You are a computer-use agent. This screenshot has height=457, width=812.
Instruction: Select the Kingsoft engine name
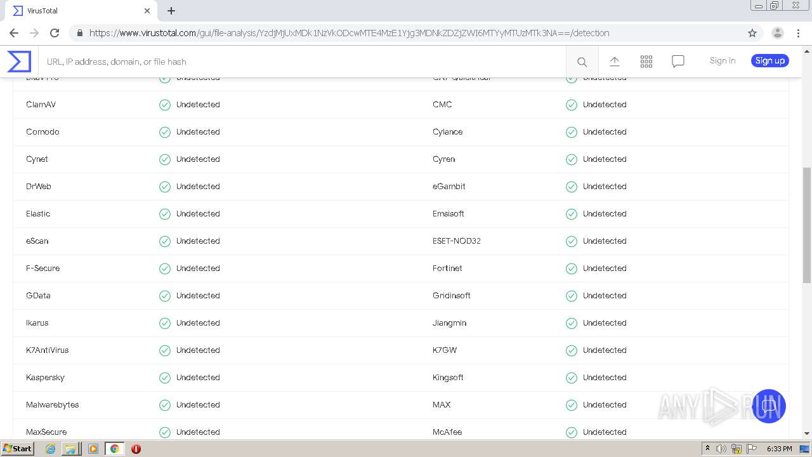point(448,378)
